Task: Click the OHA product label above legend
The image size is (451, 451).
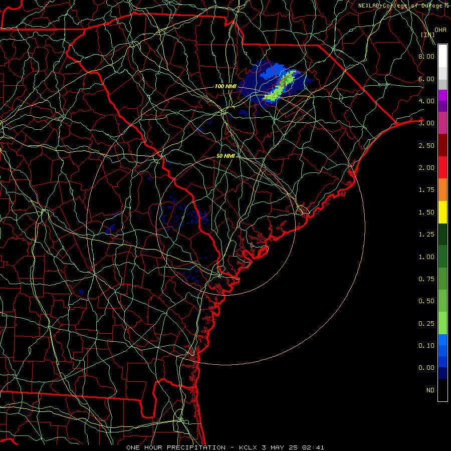Action: point(440,30)
